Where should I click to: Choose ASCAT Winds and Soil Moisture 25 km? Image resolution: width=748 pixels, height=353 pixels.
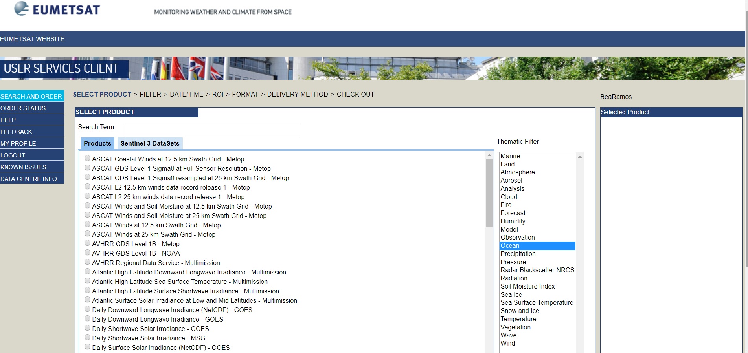tap(87, 215)
